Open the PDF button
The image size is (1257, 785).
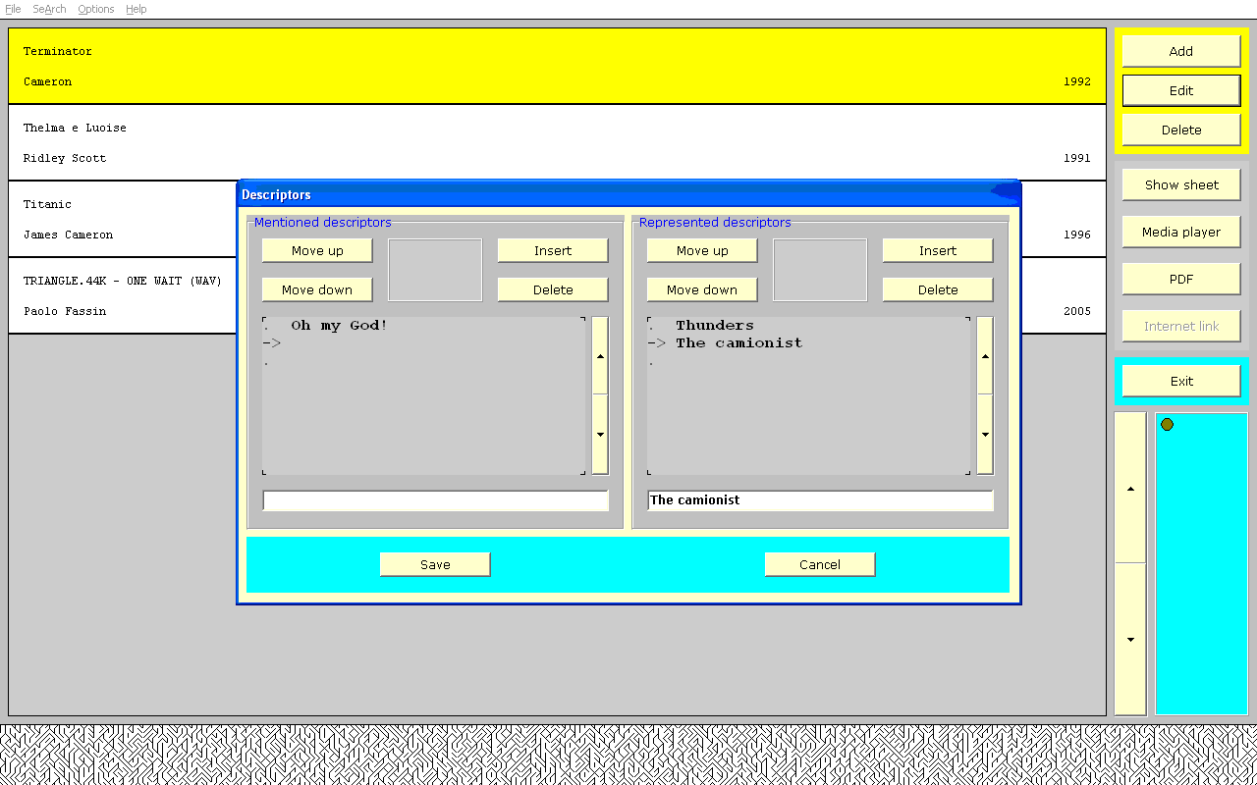pos(1181,279)
